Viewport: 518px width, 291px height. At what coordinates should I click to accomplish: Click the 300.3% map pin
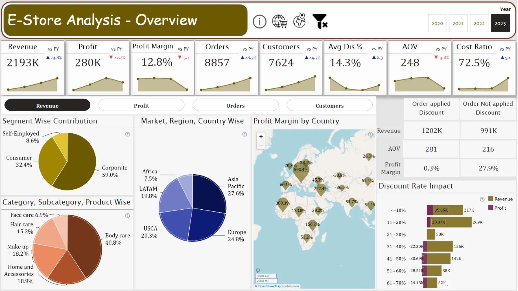(282, 205)
